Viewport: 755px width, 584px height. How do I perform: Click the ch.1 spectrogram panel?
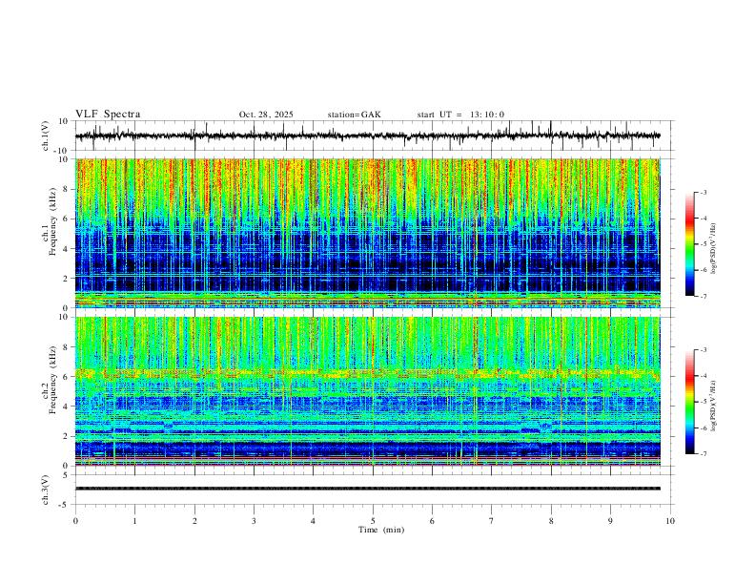(x=368, y=233)
